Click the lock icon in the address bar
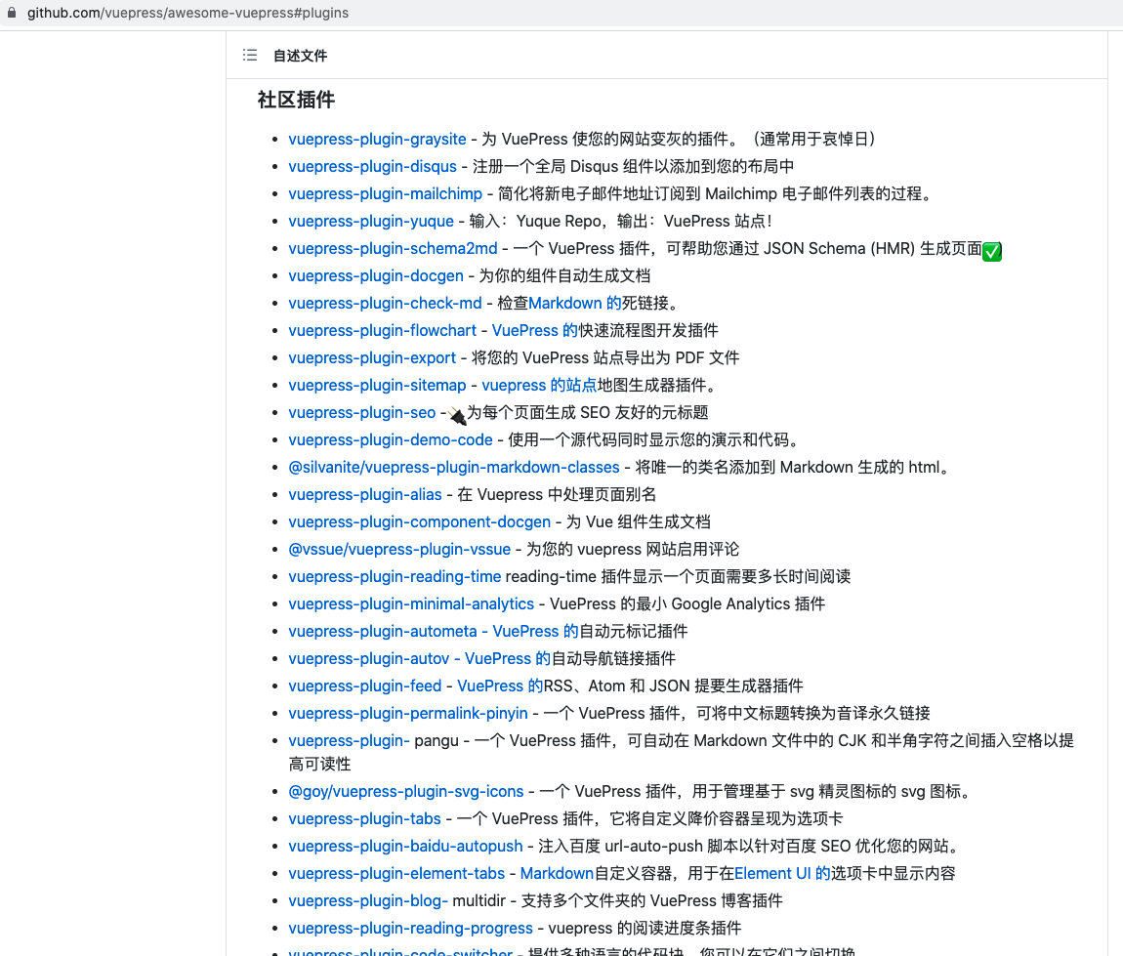This screenshot has height=956, width=1123. tap(12, 13)
